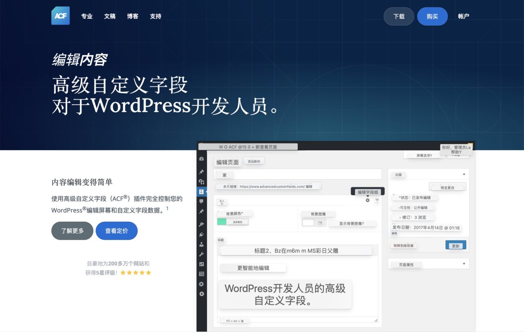Open the Users person icon in the sidebar
The height and width of the screenshot is (332, 524).
201,244
